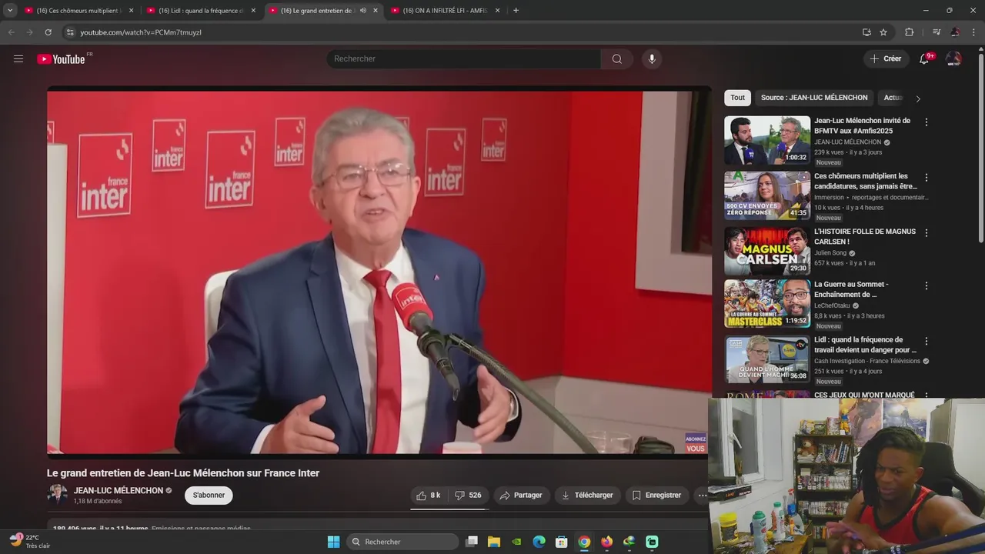Select 'Source : JEAN-LUC MÉLENCHON' chip

pyautogui.click(x=814, y=98)
